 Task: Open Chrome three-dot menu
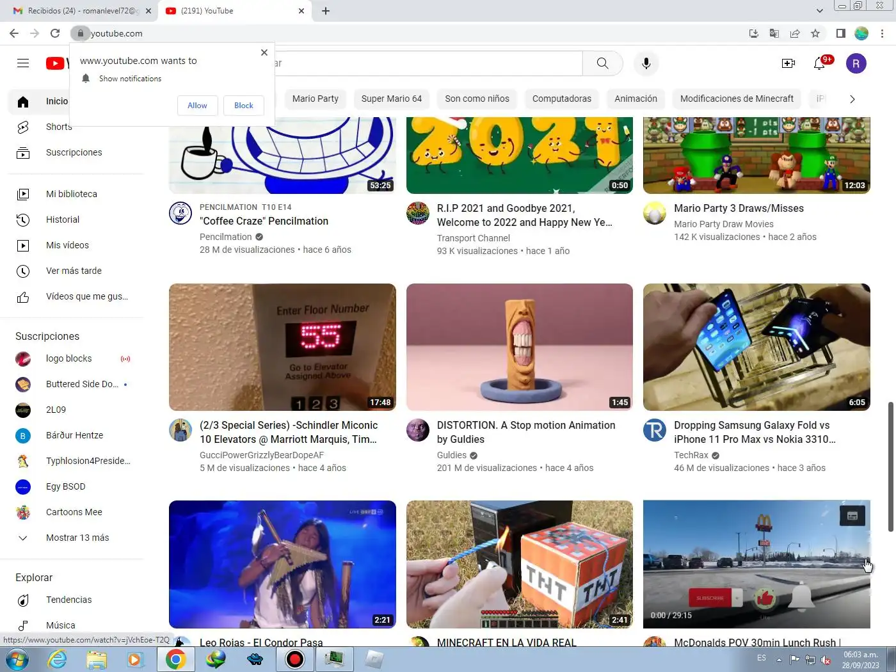883,33
